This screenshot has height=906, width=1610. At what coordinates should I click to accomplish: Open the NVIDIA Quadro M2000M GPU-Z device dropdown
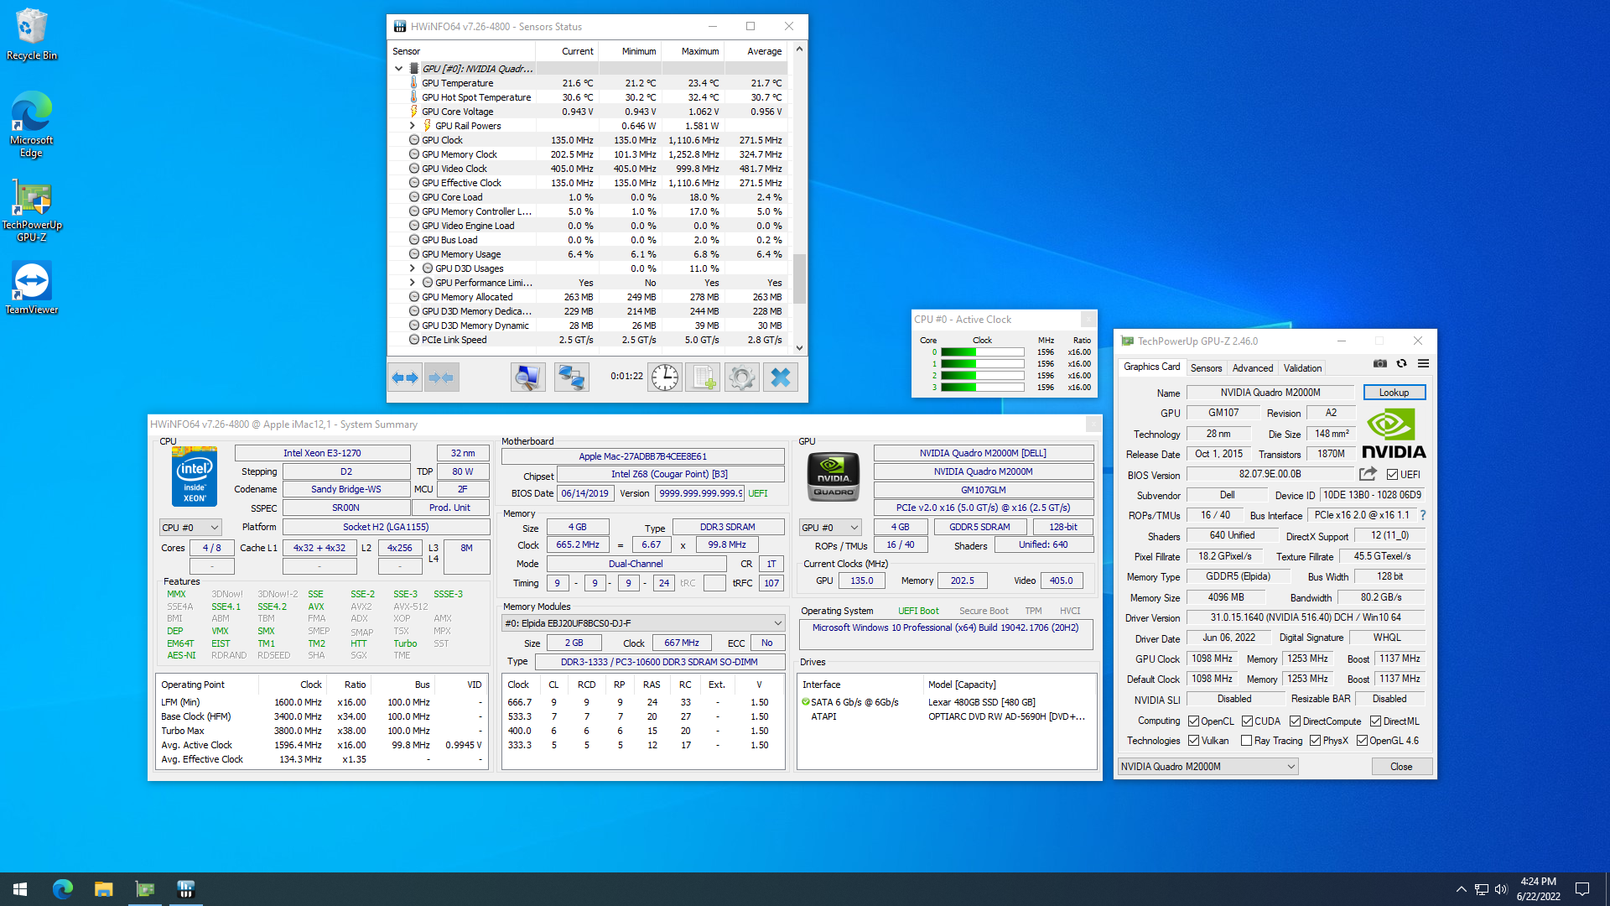coord(1207,767)
